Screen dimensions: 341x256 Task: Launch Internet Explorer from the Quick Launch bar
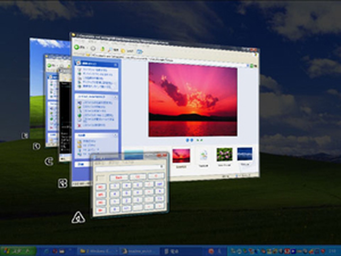point(46,251)
